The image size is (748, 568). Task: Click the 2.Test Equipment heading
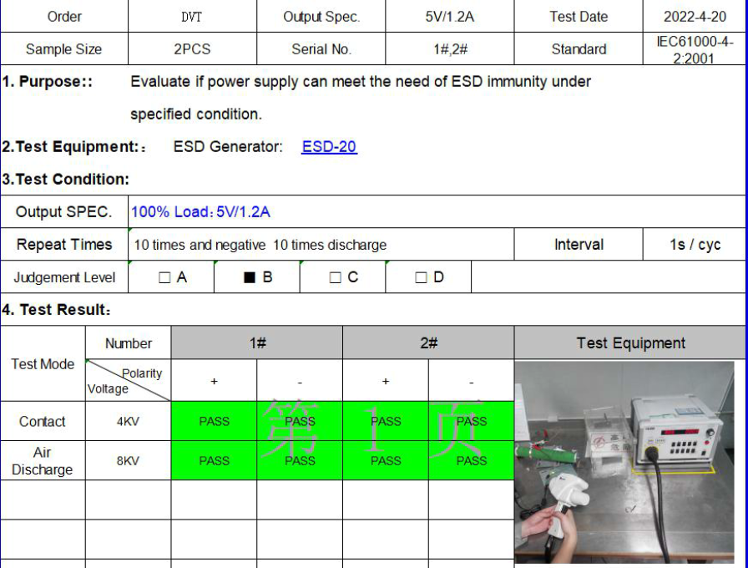pyautogui.click(x=74, y=146)
